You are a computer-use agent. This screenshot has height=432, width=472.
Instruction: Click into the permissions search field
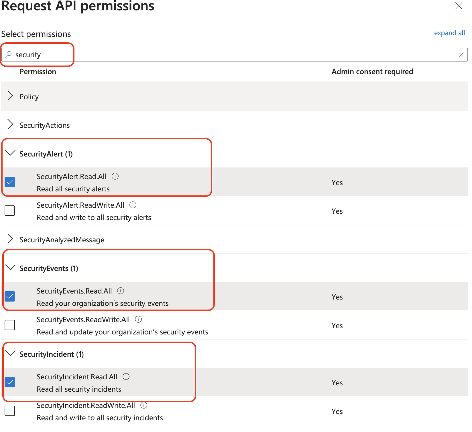(229, 55)
